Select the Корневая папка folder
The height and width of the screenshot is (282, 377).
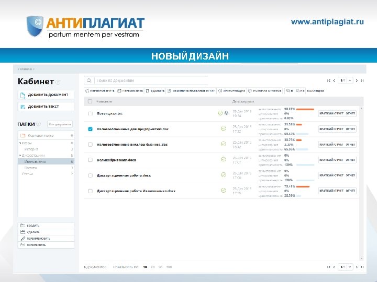46,135
